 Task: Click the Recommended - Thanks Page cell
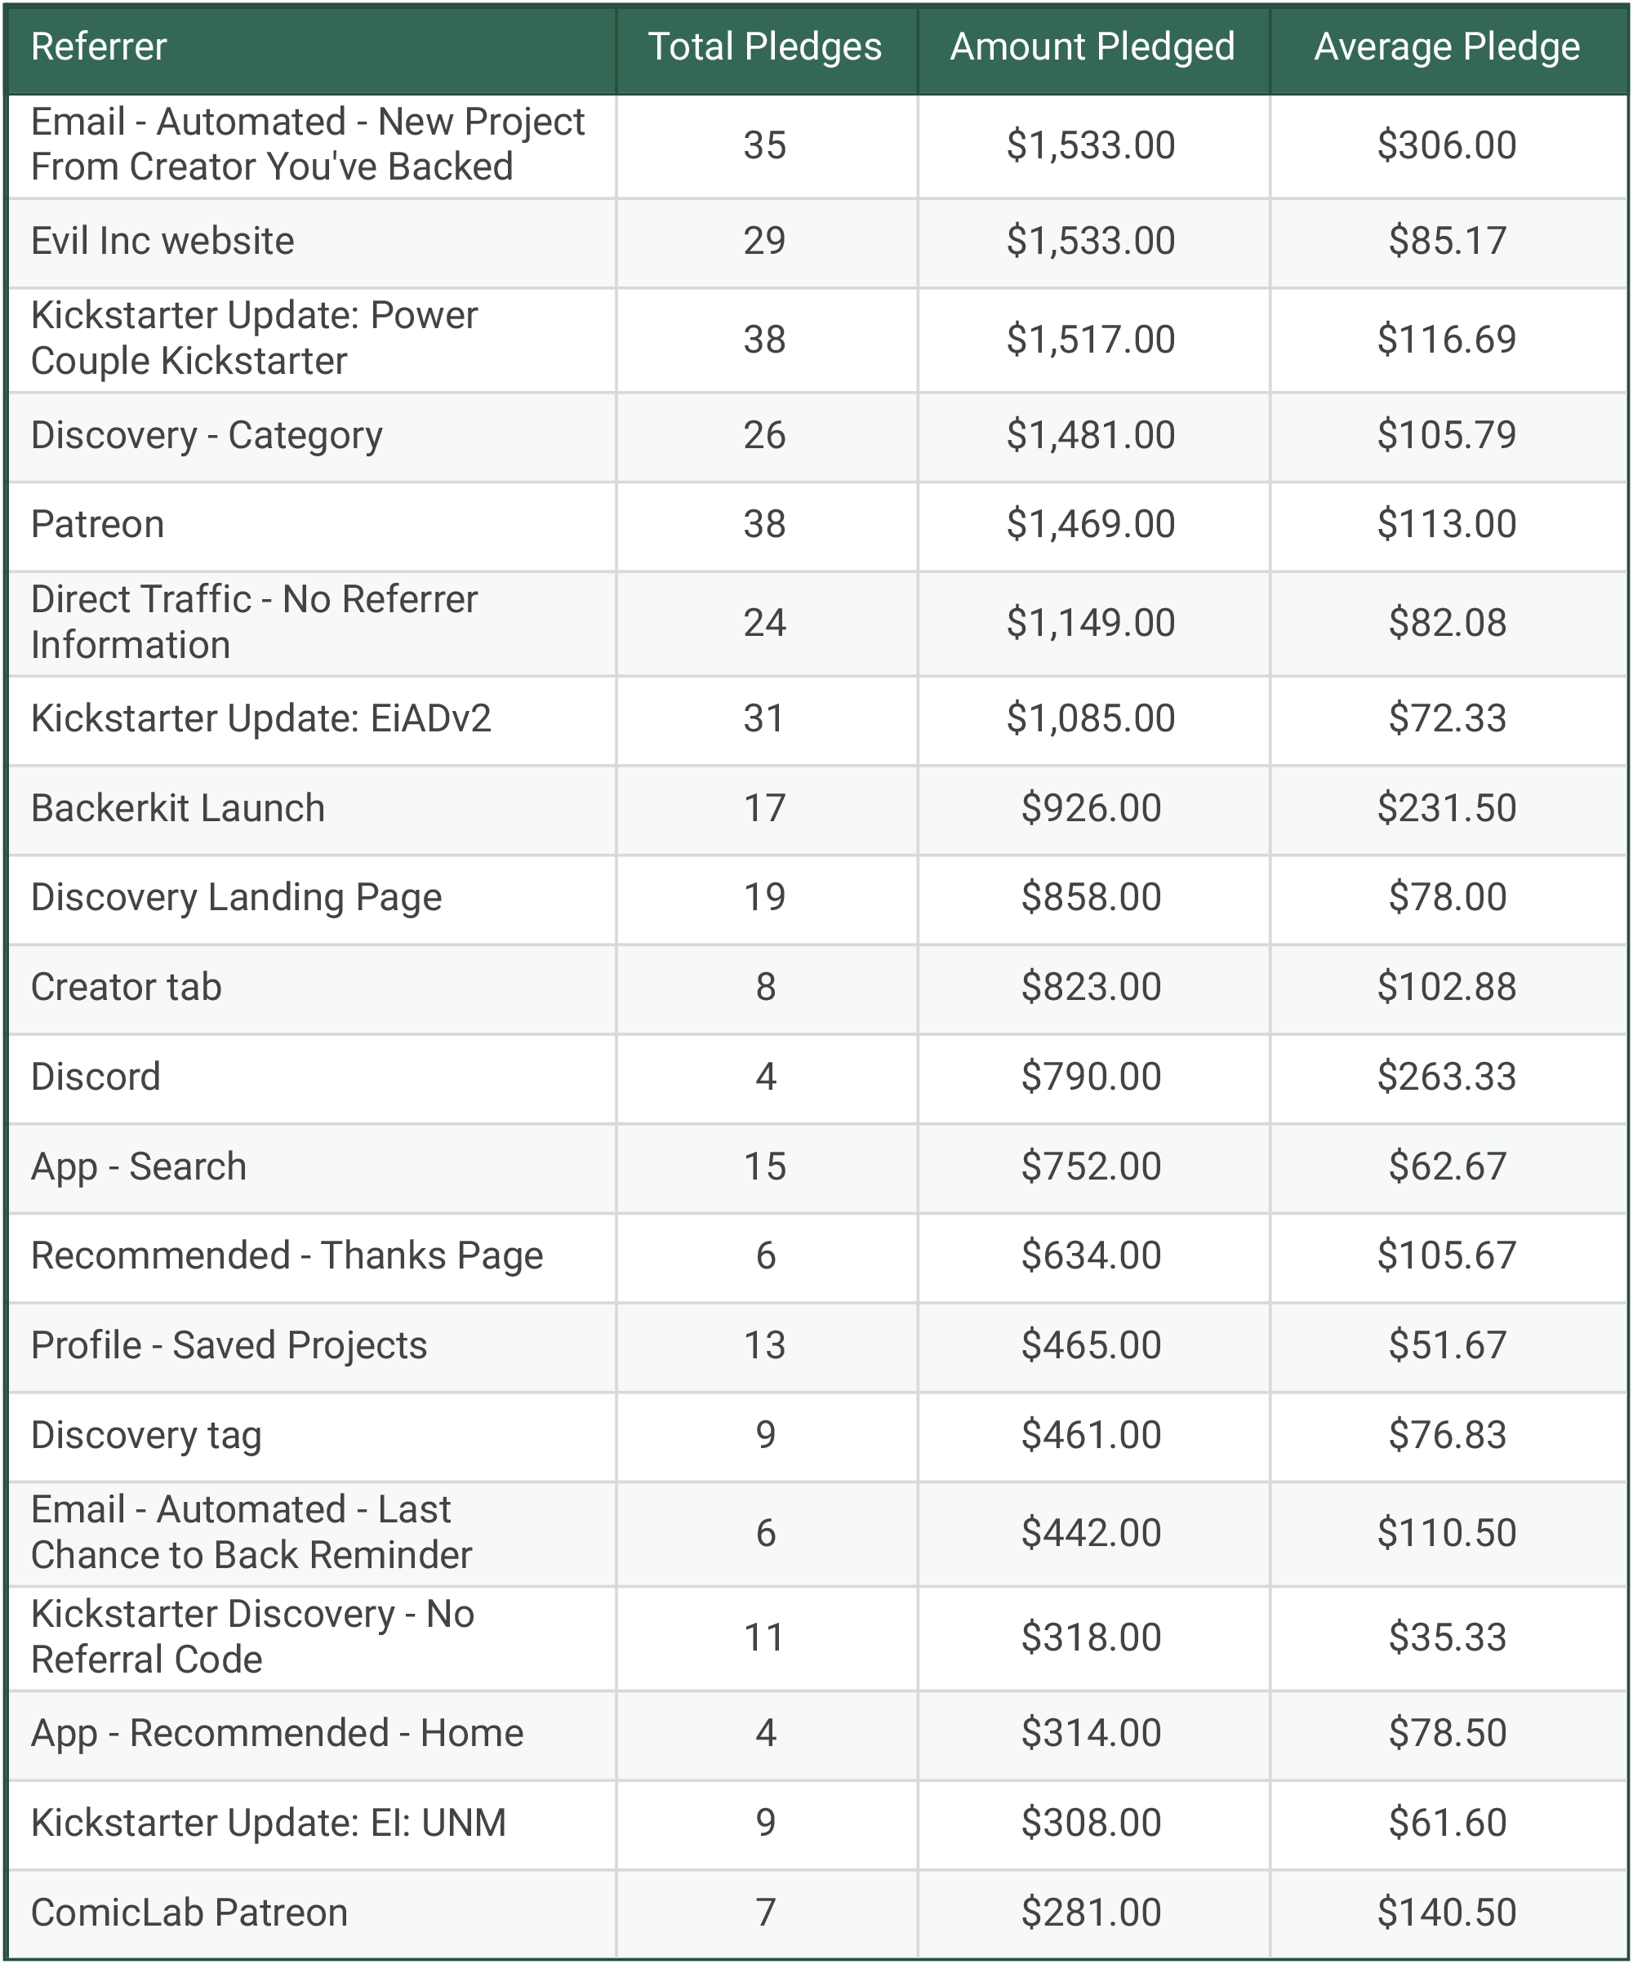point(287,1256)
